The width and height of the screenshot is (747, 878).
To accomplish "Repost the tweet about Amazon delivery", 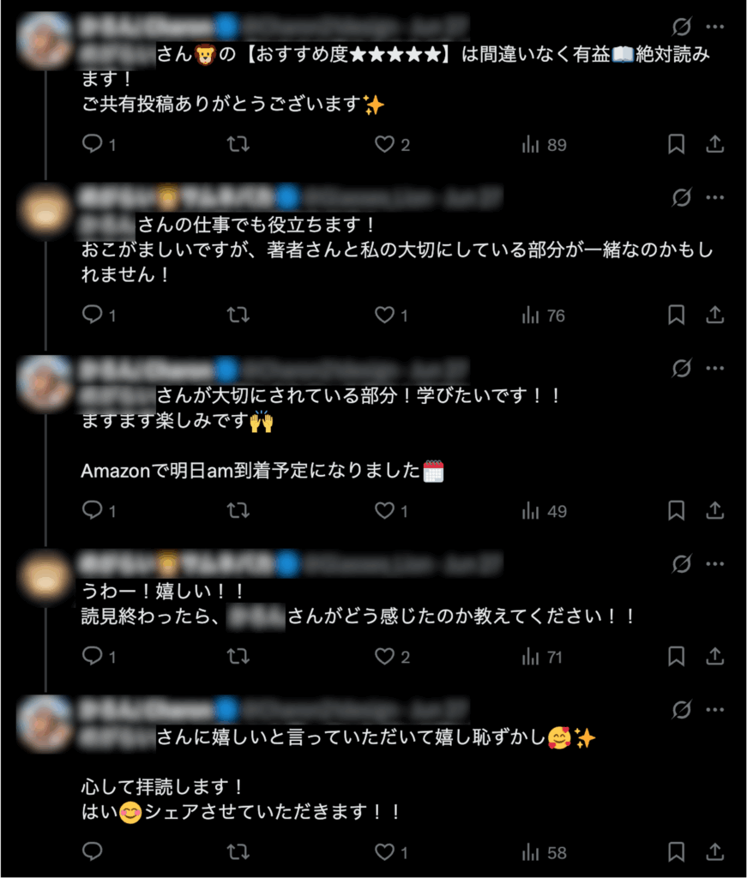I will pyautogui.click(x=238, y=510).
